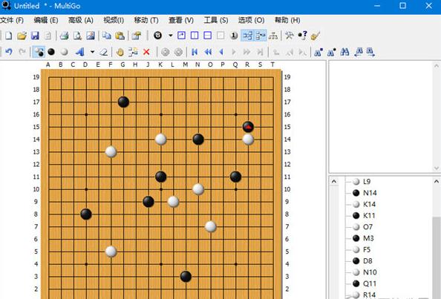Toggle move number display icon
This screenshot has width=441, height=299.
pyautogui.click(x=234, y=36)
